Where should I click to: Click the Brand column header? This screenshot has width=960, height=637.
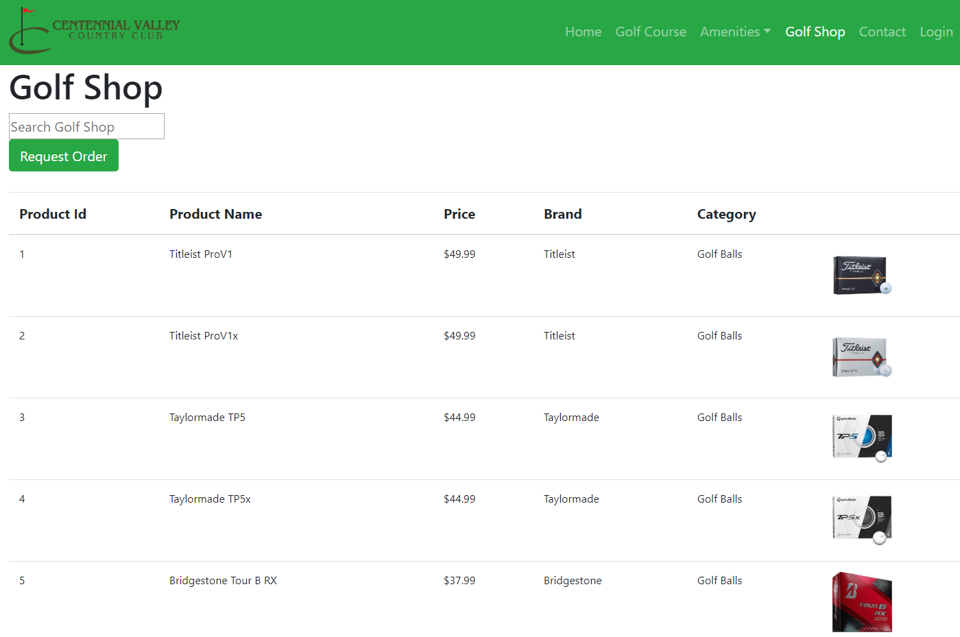(x=562, y=214)
